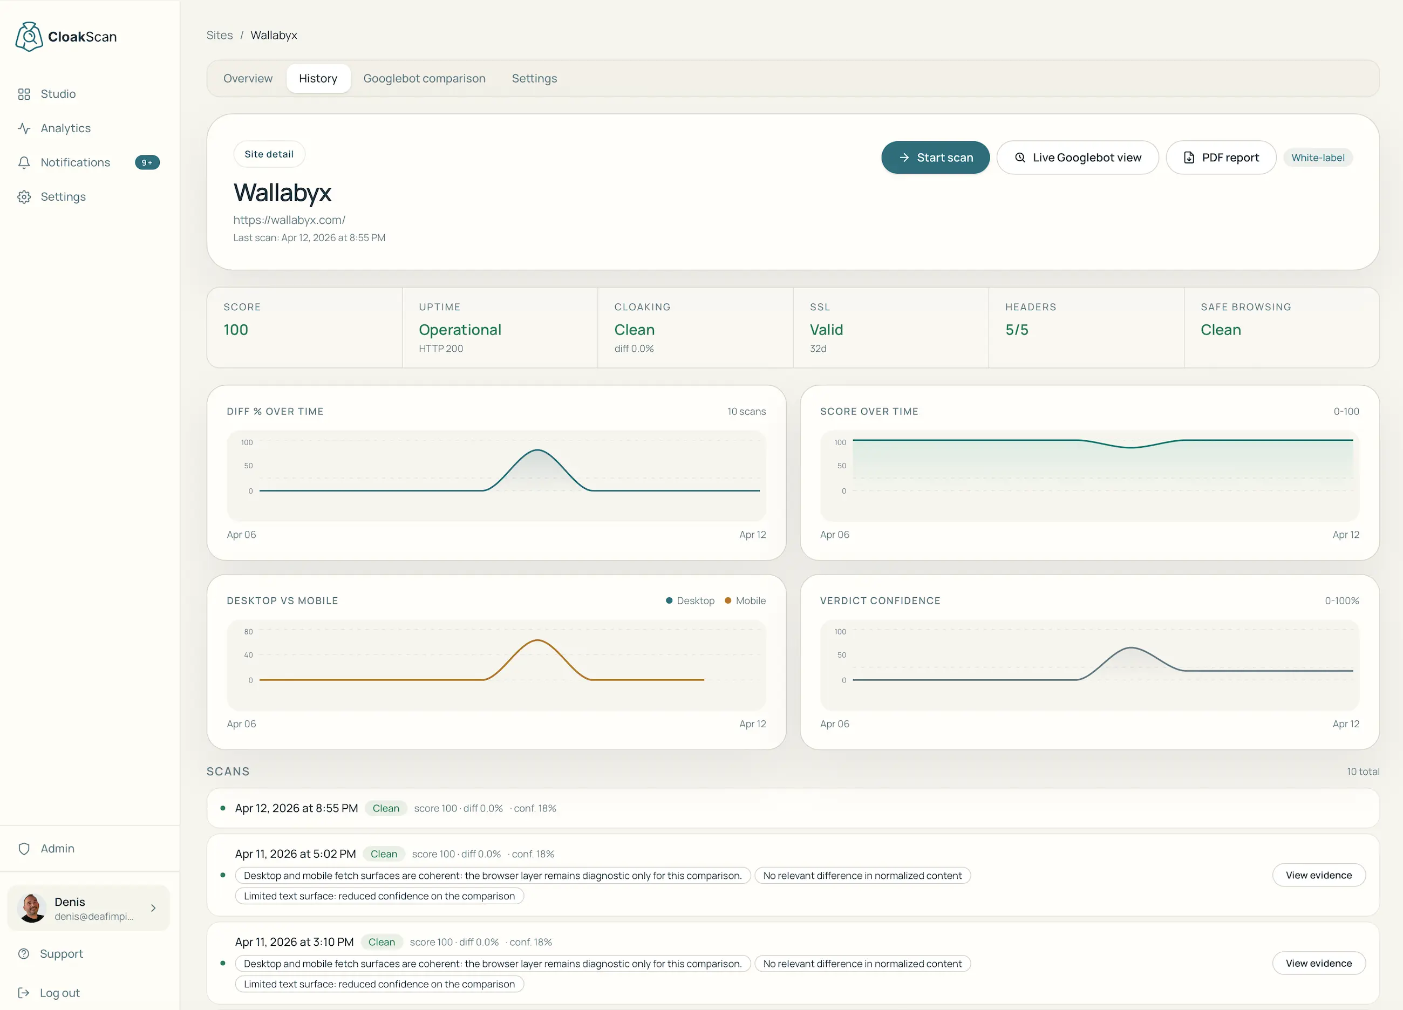Enable the White-label option
Image resolution: width=1403 pixels, height=1010 pixels.
pos(1318,157)
